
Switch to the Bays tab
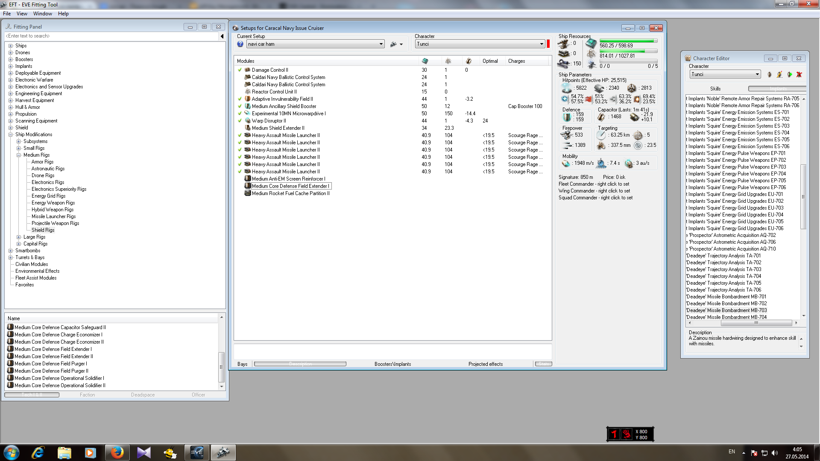click(x=242, y=364)
